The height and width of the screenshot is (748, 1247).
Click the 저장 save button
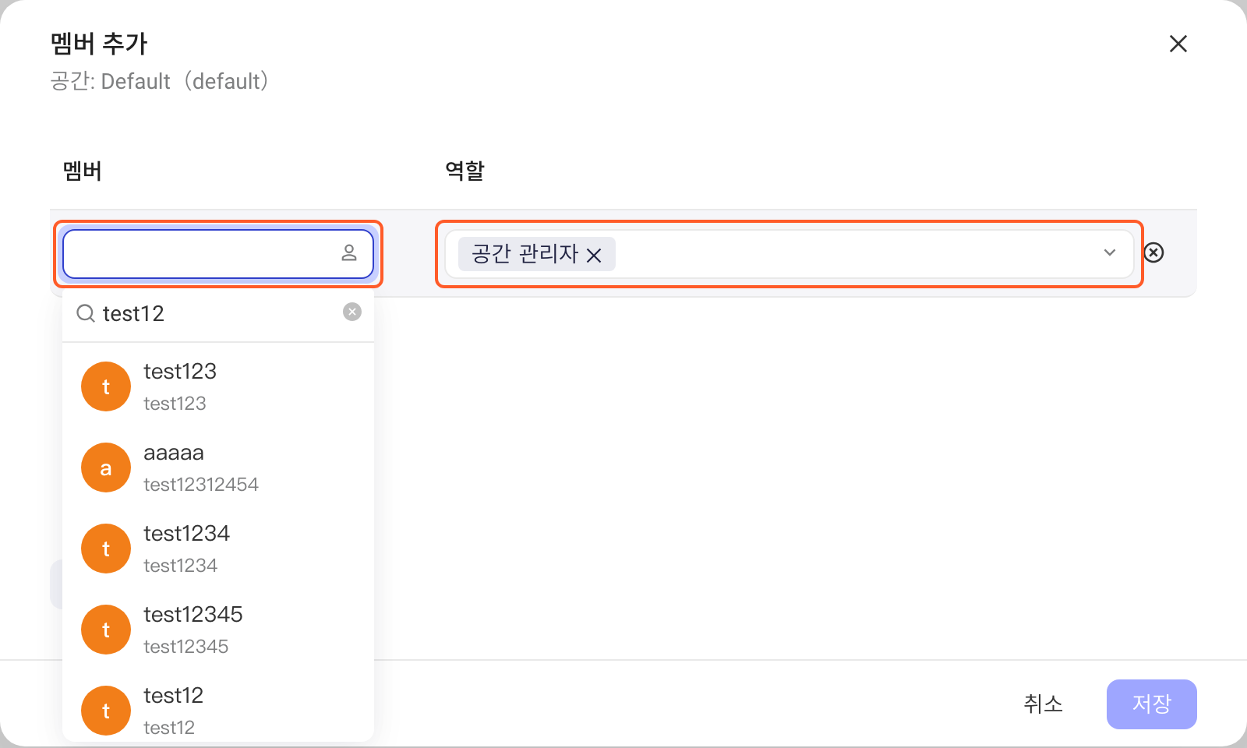pos(1152,704)
